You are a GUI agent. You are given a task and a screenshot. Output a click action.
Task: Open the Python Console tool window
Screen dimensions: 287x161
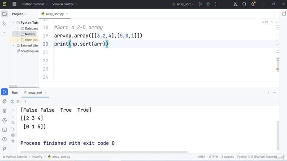tap(4, 102)
